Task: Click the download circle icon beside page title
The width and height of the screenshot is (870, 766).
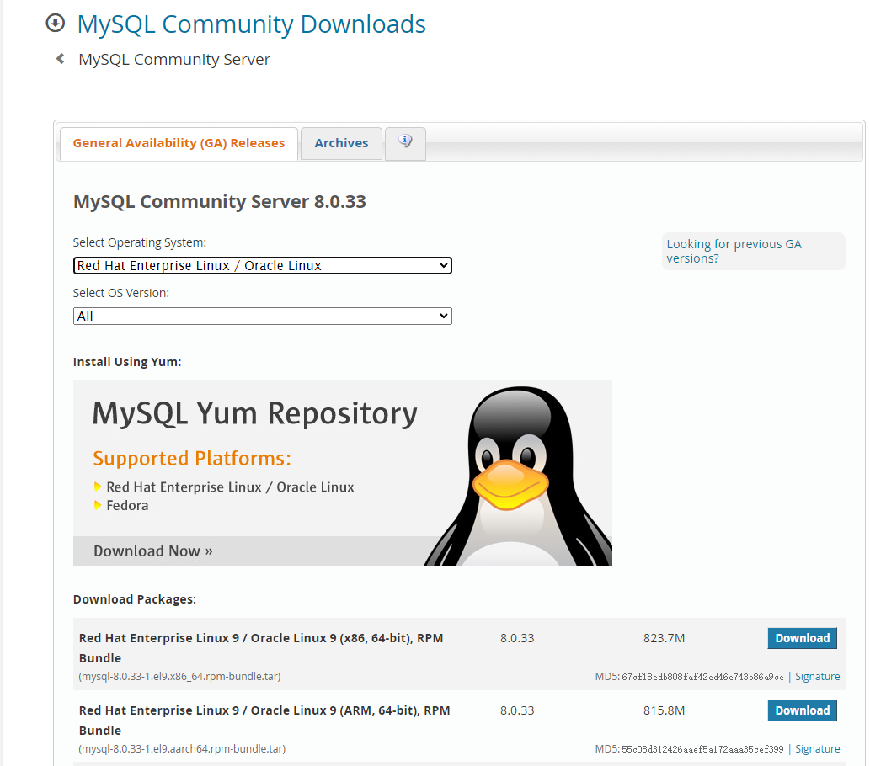Action: coord(55,24)
